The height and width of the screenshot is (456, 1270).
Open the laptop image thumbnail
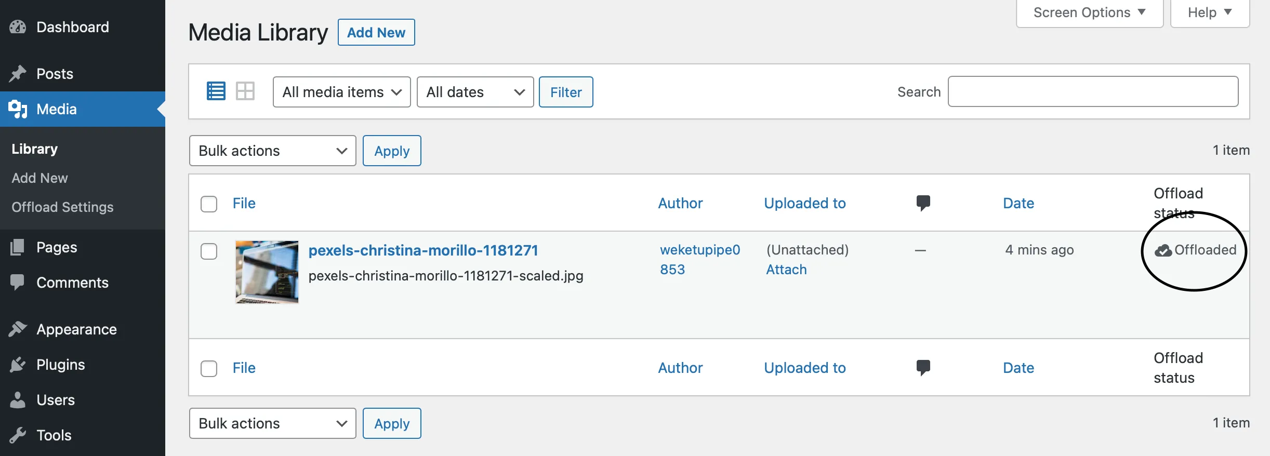[x=267, y=272]
